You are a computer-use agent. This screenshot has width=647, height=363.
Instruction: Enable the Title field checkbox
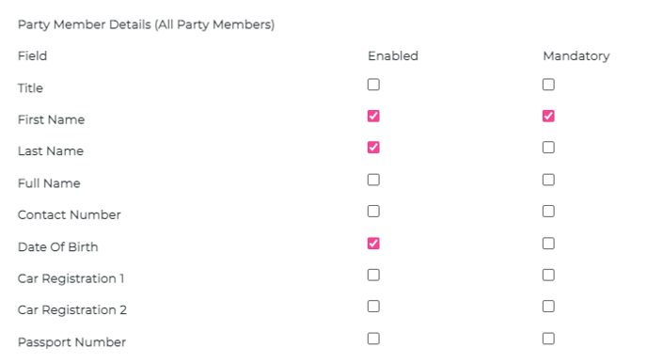373,85
